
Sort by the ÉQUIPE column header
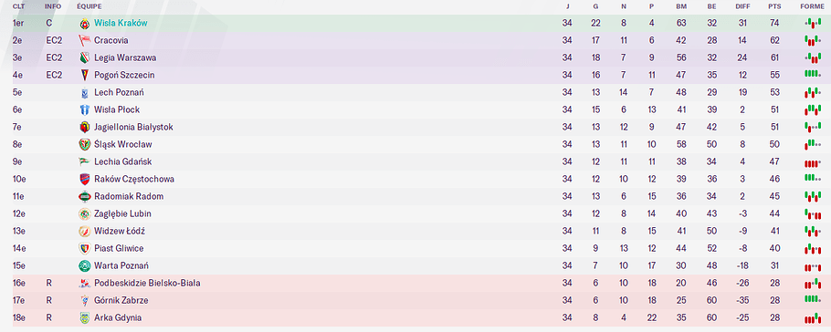89,6
